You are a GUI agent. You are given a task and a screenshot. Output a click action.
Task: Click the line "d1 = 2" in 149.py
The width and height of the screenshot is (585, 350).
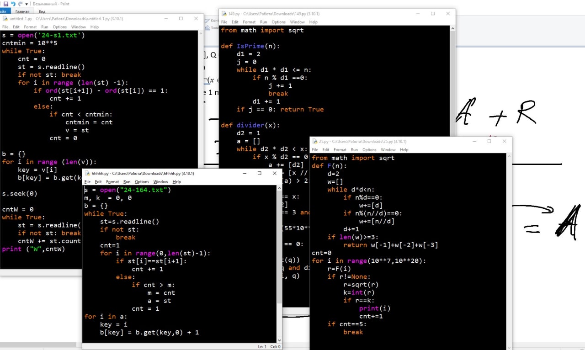pos(249,54)
